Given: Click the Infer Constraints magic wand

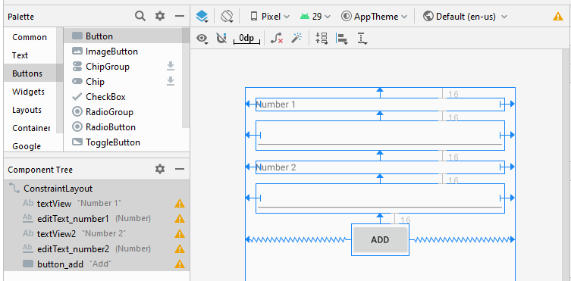Looking at the screenshot, I should [x=296, y=38].
